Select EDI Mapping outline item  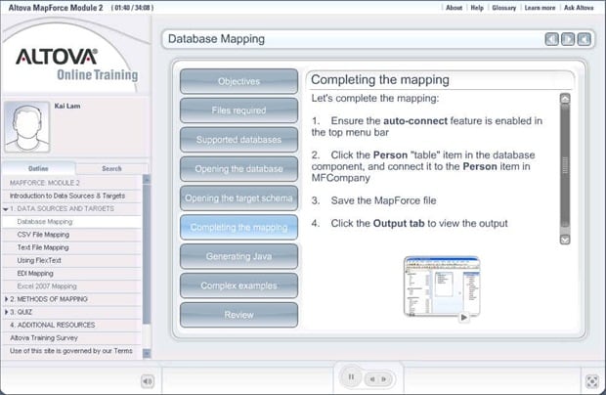[72, 273]
